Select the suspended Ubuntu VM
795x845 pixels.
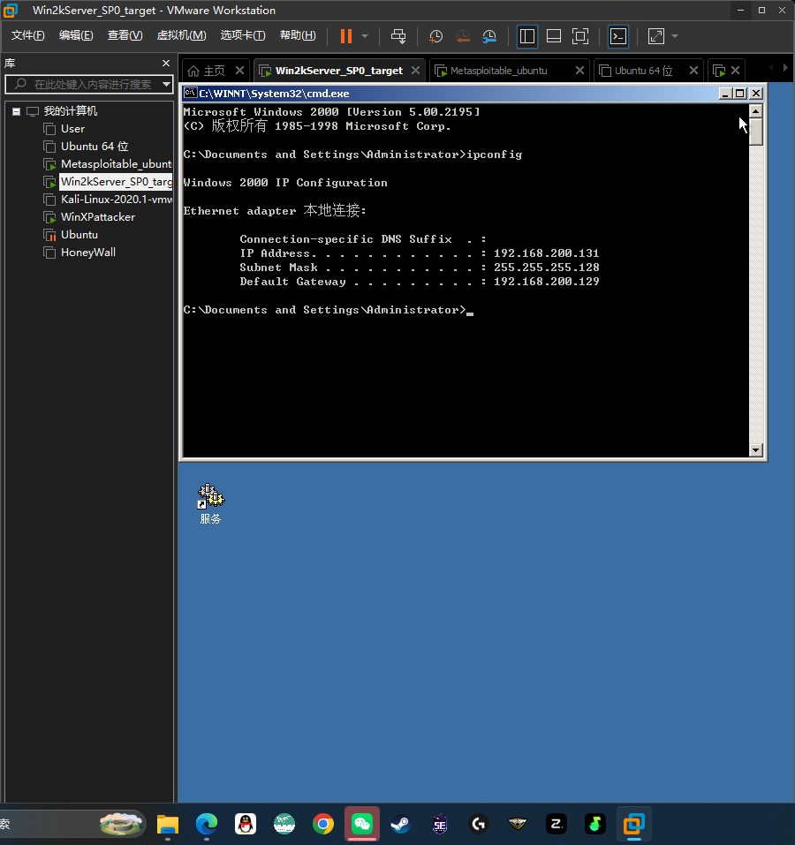pos(79,235)
